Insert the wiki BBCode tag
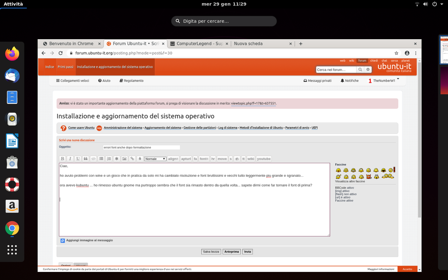 pyautogui.click(x=251, y=159)
